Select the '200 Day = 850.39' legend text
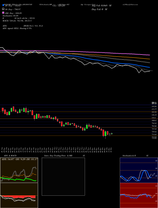 pyautogui.click(x=13, y=13)
